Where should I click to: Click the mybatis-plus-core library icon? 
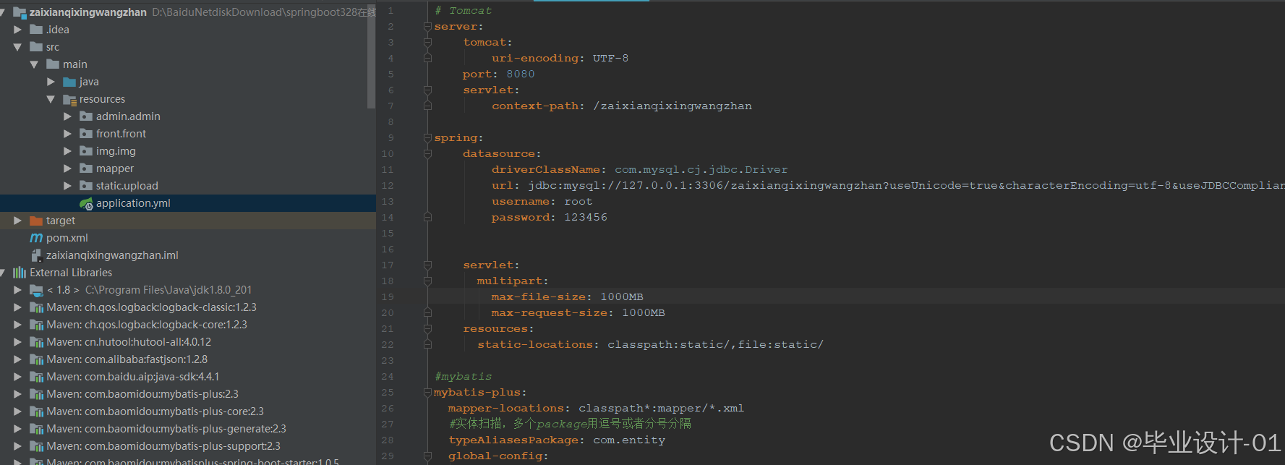(x=36, y=411)
